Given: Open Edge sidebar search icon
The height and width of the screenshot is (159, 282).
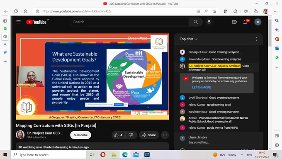Looking at the screenshot, I should (x=277, y=20).
